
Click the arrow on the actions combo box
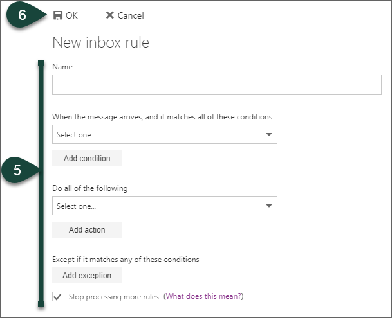click(x=268, y=206)
